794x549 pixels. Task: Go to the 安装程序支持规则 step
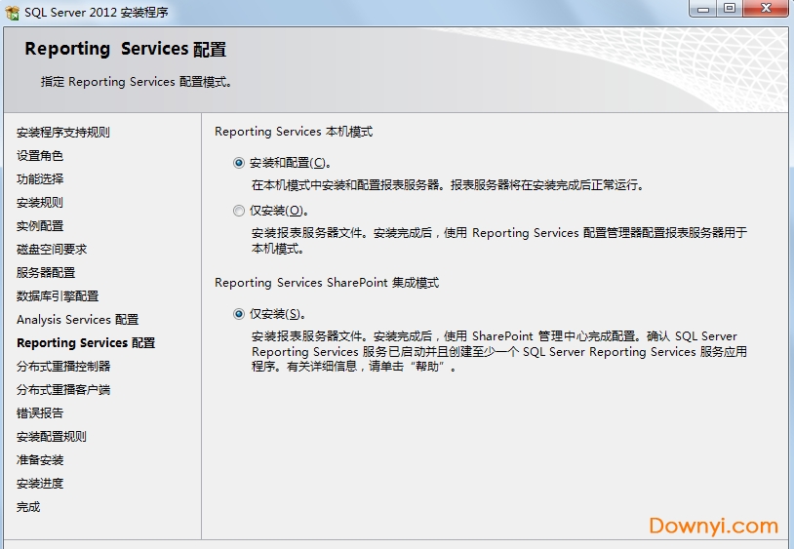click(x=62, y=133)
